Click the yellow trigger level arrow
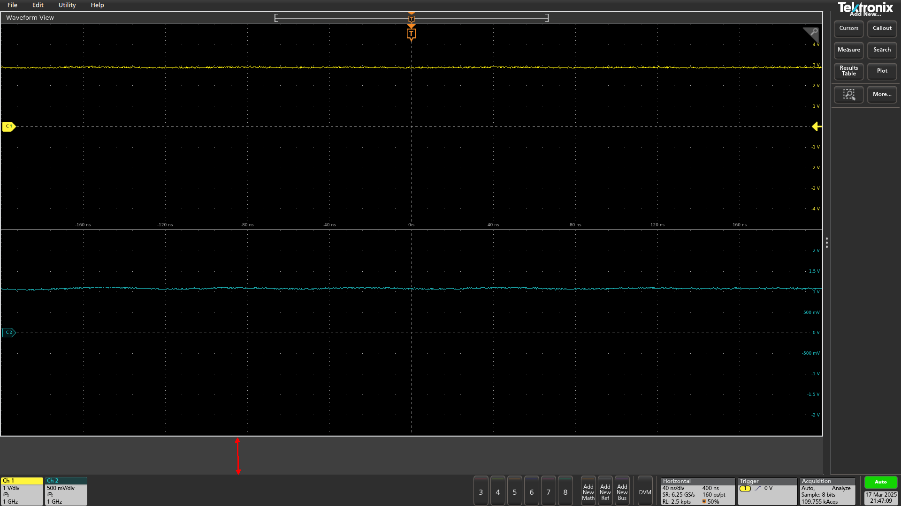This screenshot has width=901, height=506. pyautogui.click(x=816, y=126)
